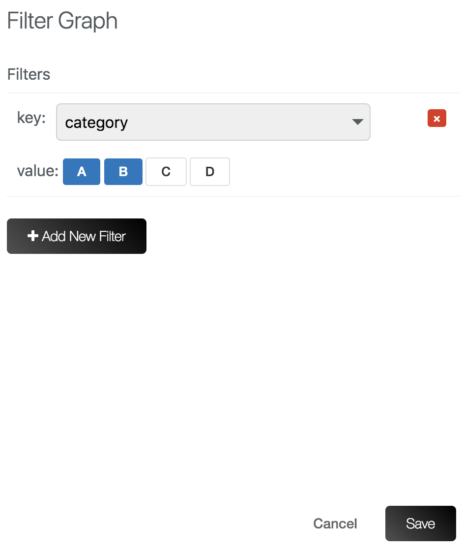The image size is (463, 554).
Task: Open the key dropdown showing category
Action: pyautogui.click(x=213, y=122)
